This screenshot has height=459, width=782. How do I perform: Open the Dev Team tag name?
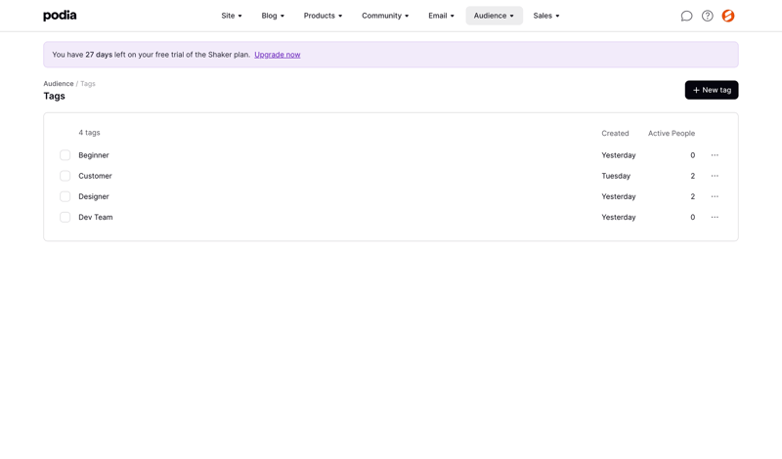(x=95, y=217)
